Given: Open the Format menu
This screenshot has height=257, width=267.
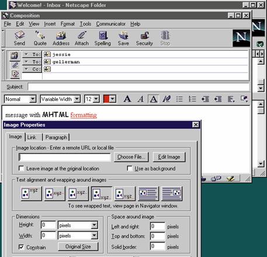Looking at the screenshot, I should point(68,24).
